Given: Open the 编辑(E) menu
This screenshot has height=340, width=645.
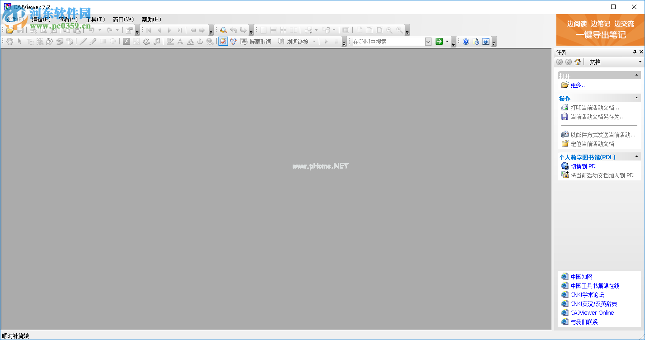Looking at the screenshot, I should (41, 19).
